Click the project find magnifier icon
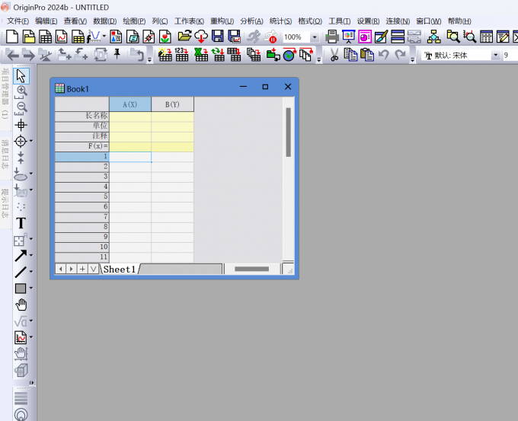Viewport: 518px width, 421px height. [453, 37]
